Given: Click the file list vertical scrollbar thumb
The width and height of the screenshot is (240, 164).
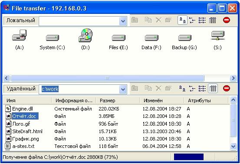Looking at the screenshot, I should point(233,120).
